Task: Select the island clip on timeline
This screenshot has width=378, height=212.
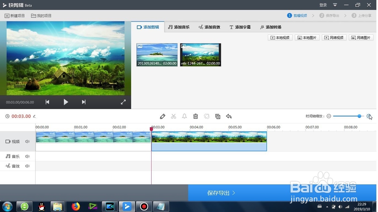Action: tap(93, 142)
